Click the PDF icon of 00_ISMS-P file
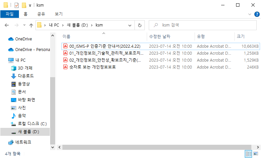Screen dimensions: 261x158 65,46
